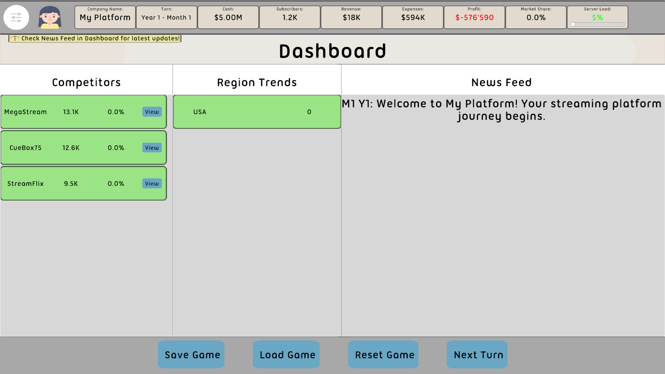
Task: Click the M1 Y1 welcome message in News Feed
Action: (x=501, y=110)
